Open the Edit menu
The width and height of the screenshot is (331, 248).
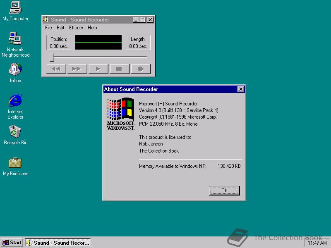tap(60, 28)
